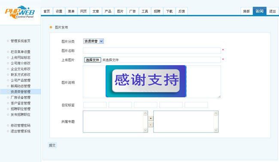Focus the second 自定标签 input box

[x=120, y=105]
